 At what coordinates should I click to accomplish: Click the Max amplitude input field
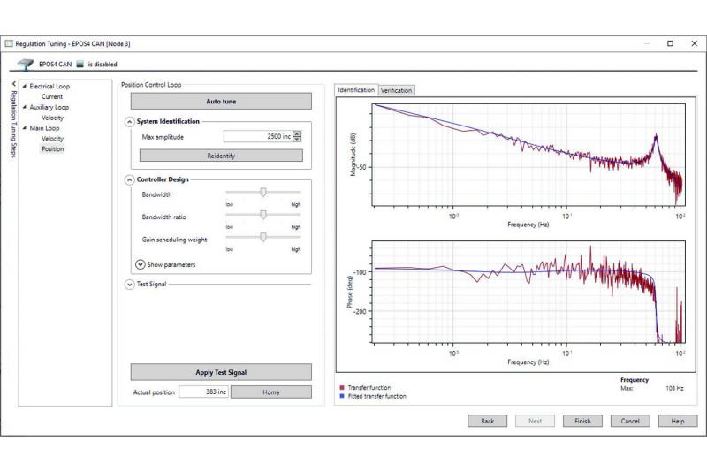(x=257, y=136)
